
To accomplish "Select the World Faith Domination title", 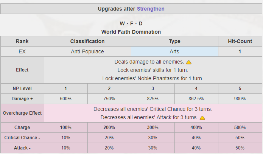I will pos(131,32).
